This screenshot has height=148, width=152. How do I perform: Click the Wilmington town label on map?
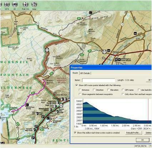pos(119,52)
